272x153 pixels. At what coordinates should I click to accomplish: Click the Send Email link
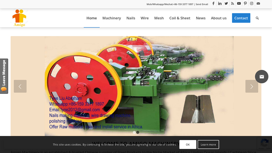click(202, 4)
